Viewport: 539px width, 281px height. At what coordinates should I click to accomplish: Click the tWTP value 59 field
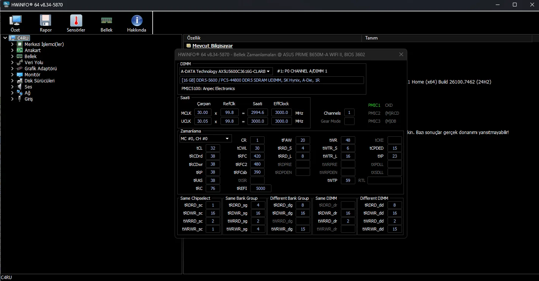(x=348, y=180)
